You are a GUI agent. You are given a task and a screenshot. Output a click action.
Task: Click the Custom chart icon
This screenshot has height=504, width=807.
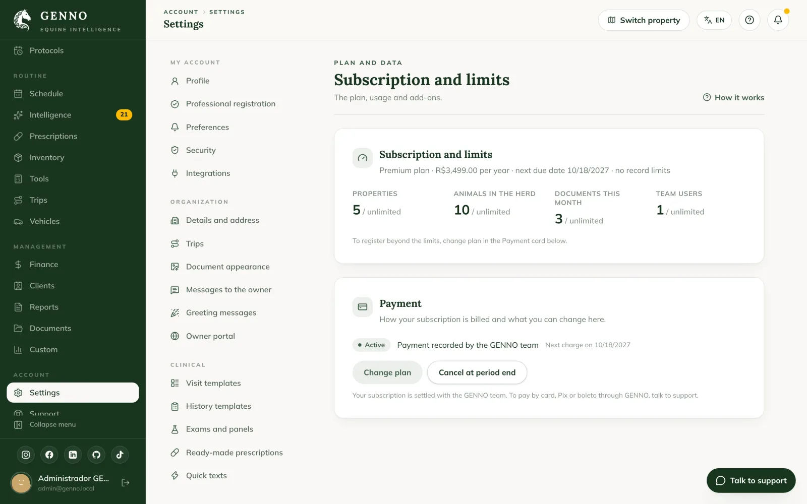point(18,350)
